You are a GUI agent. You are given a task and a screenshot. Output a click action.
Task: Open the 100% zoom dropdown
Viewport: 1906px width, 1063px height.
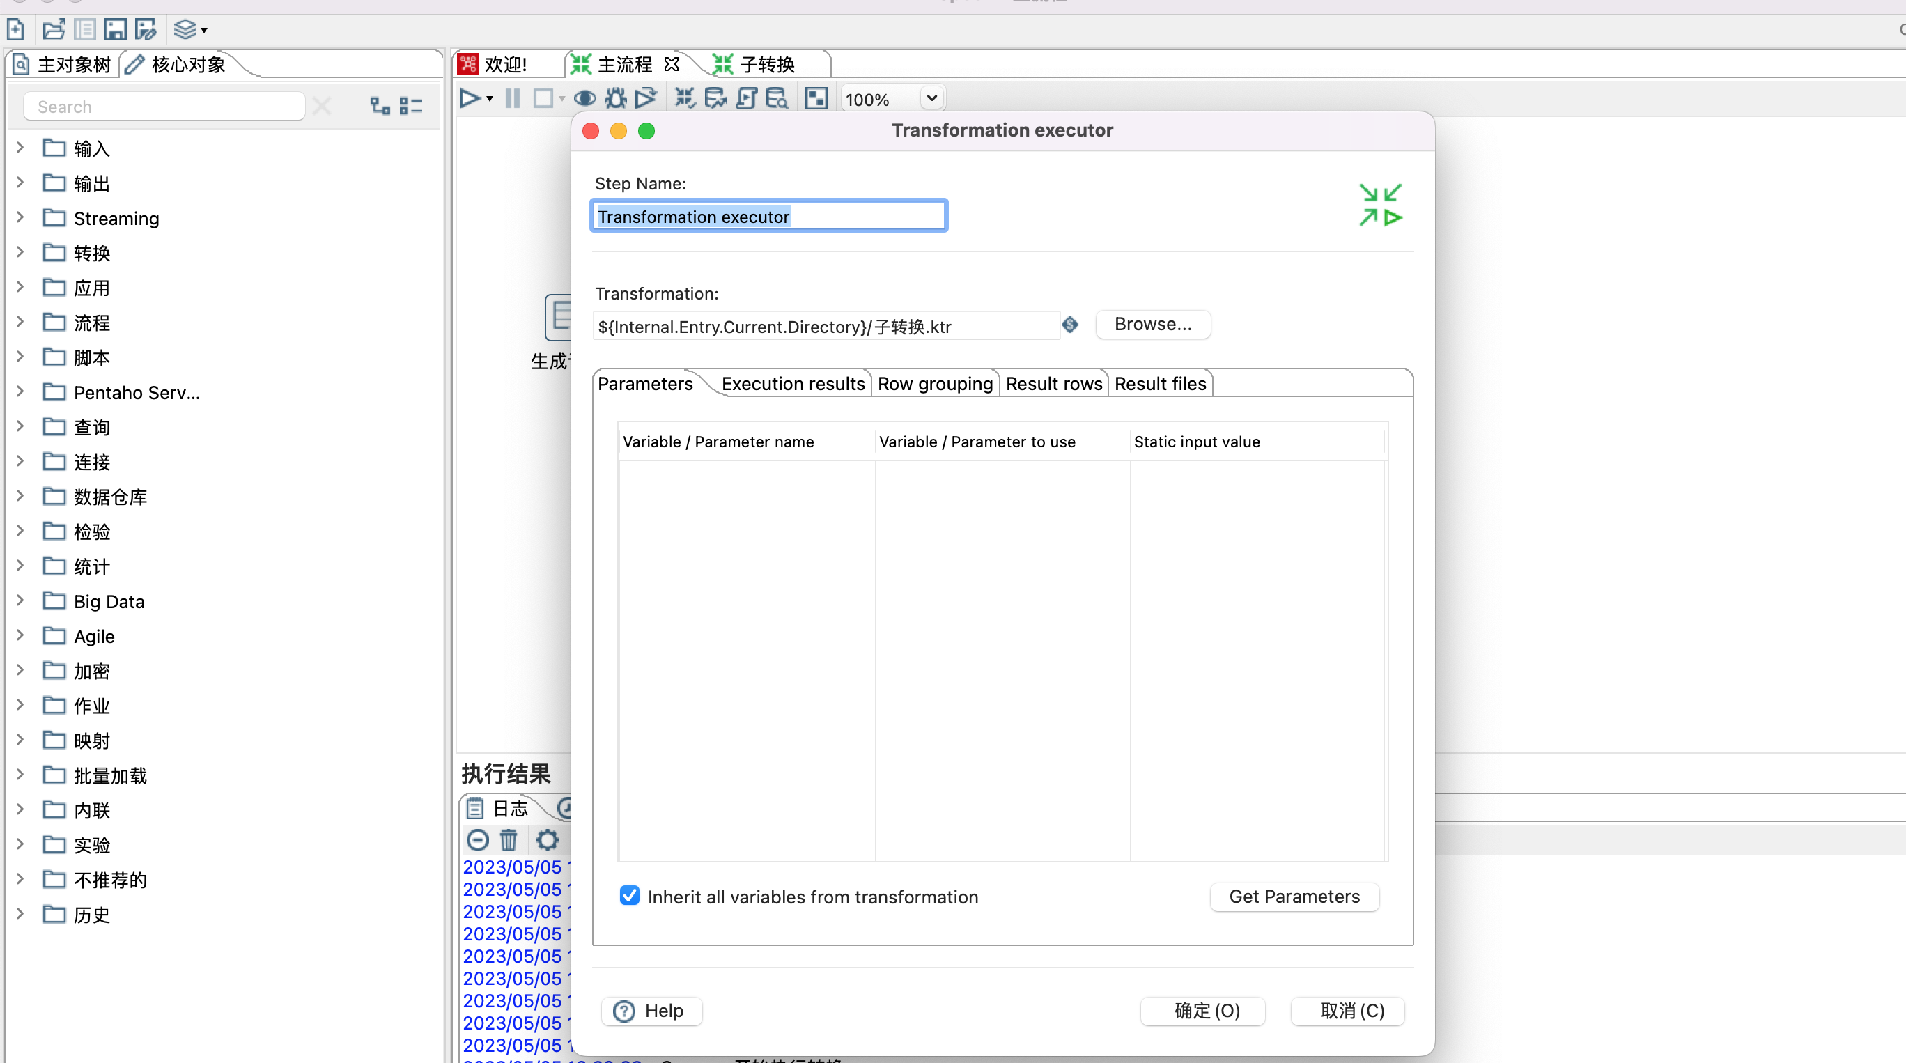tap(931, 98)
